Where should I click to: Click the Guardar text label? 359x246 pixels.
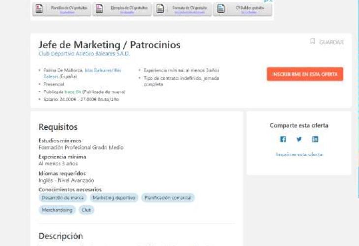pos(331,42)
